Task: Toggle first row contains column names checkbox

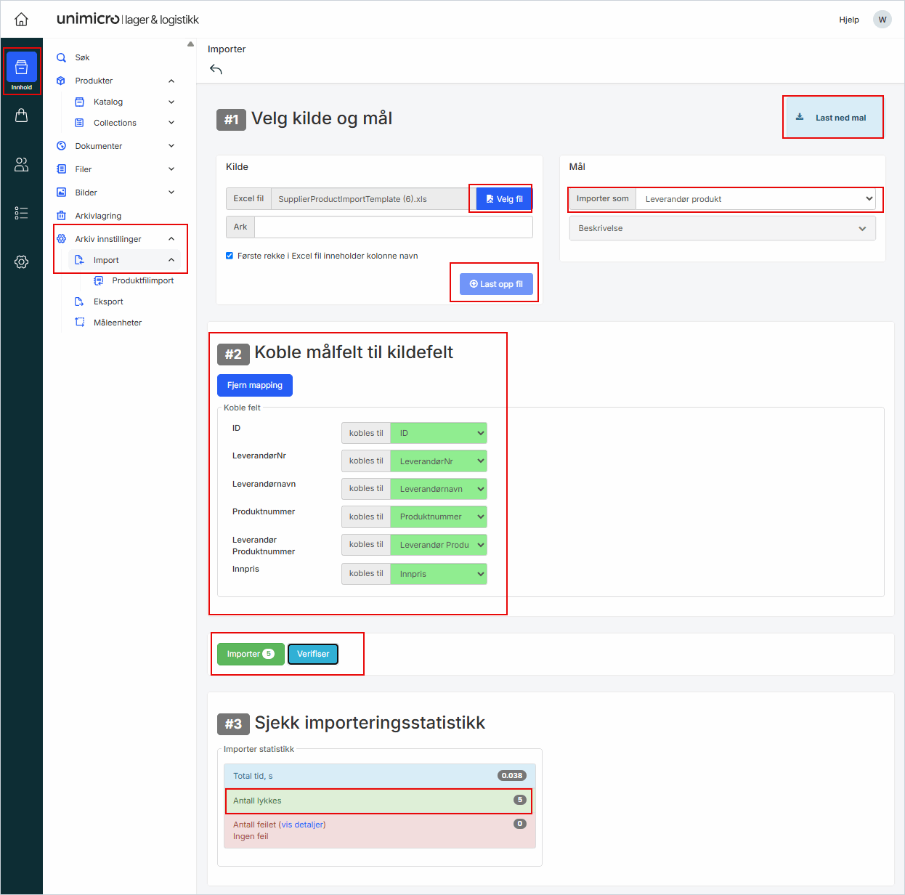Action: 230,256
